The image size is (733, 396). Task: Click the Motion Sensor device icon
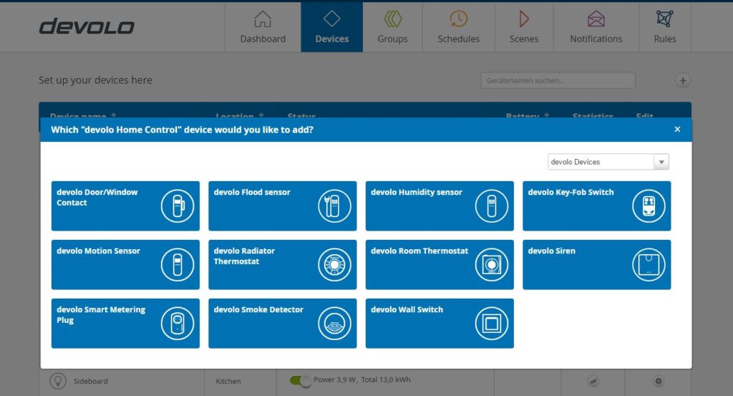tap(178, 265)
